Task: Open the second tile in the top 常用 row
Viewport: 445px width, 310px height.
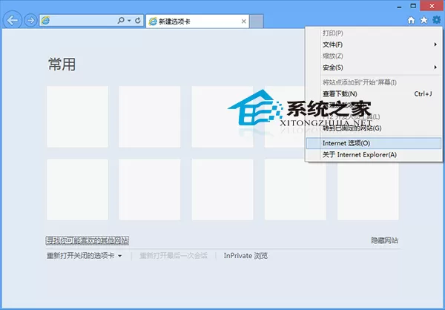Action: [x=150, y=116]
